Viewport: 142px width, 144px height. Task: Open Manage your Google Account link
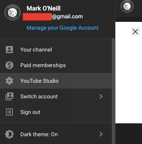click(x=63, y=28)
